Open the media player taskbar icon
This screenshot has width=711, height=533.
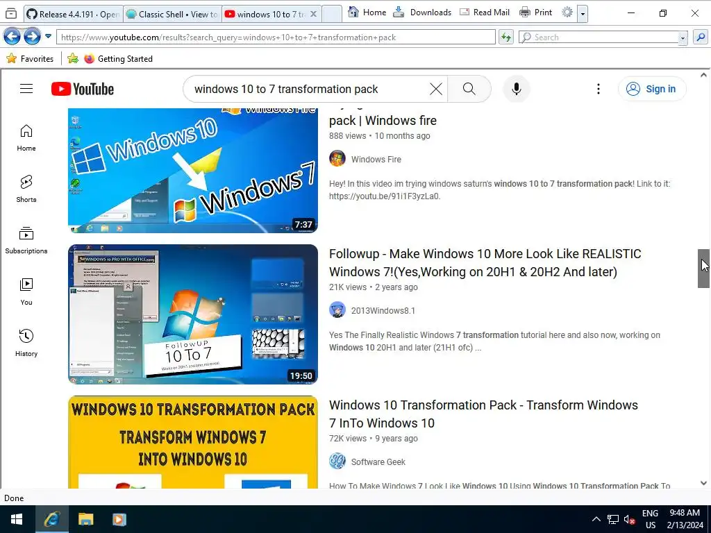coord(119,519)
